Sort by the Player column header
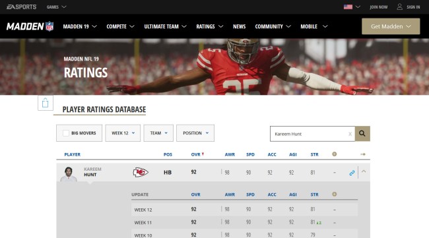This screenshot has height=238, width=429. click(72, 154)
